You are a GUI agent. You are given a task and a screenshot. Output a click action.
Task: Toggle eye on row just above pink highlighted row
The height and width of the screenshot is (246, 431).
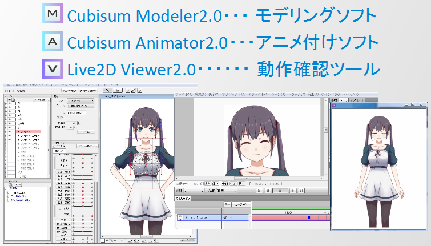tap(9, 127)
